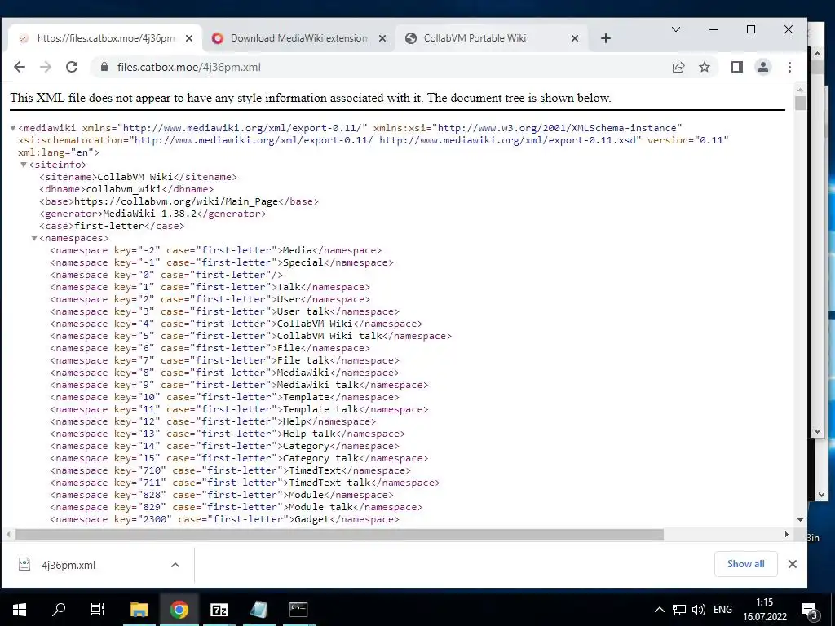Open the notification center icon

pos(809,610)
